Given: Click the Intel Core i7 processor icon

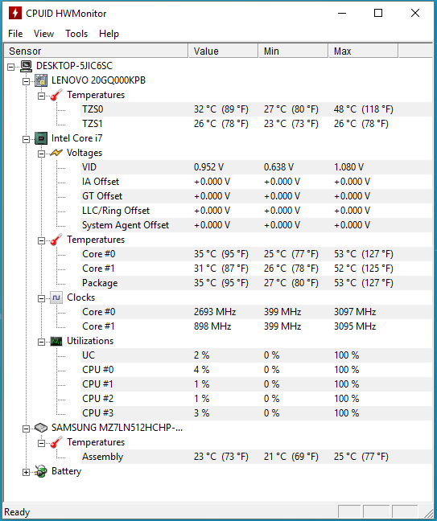Looking at the screenshot, I should pos(41,138).
